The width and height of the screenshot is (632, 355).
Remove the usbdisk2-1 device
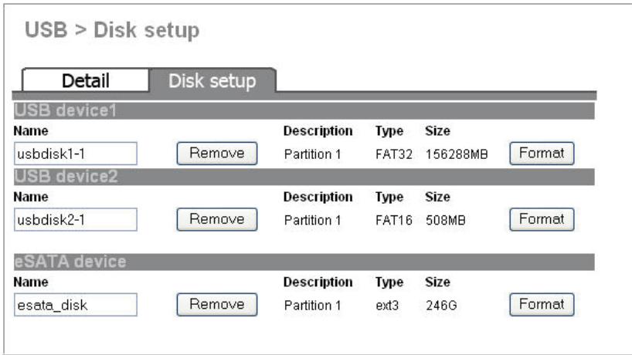click(217, 219)
